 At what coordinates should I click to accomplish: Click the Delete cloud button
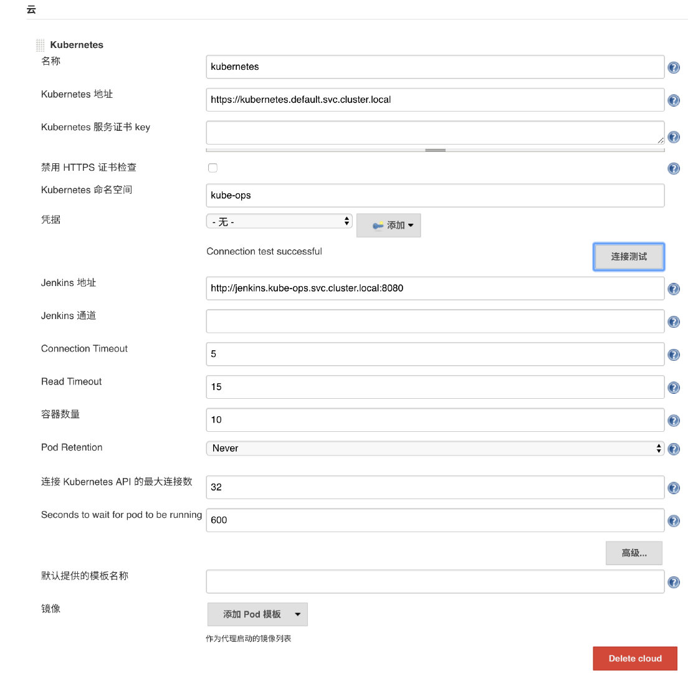coord(634,658)
